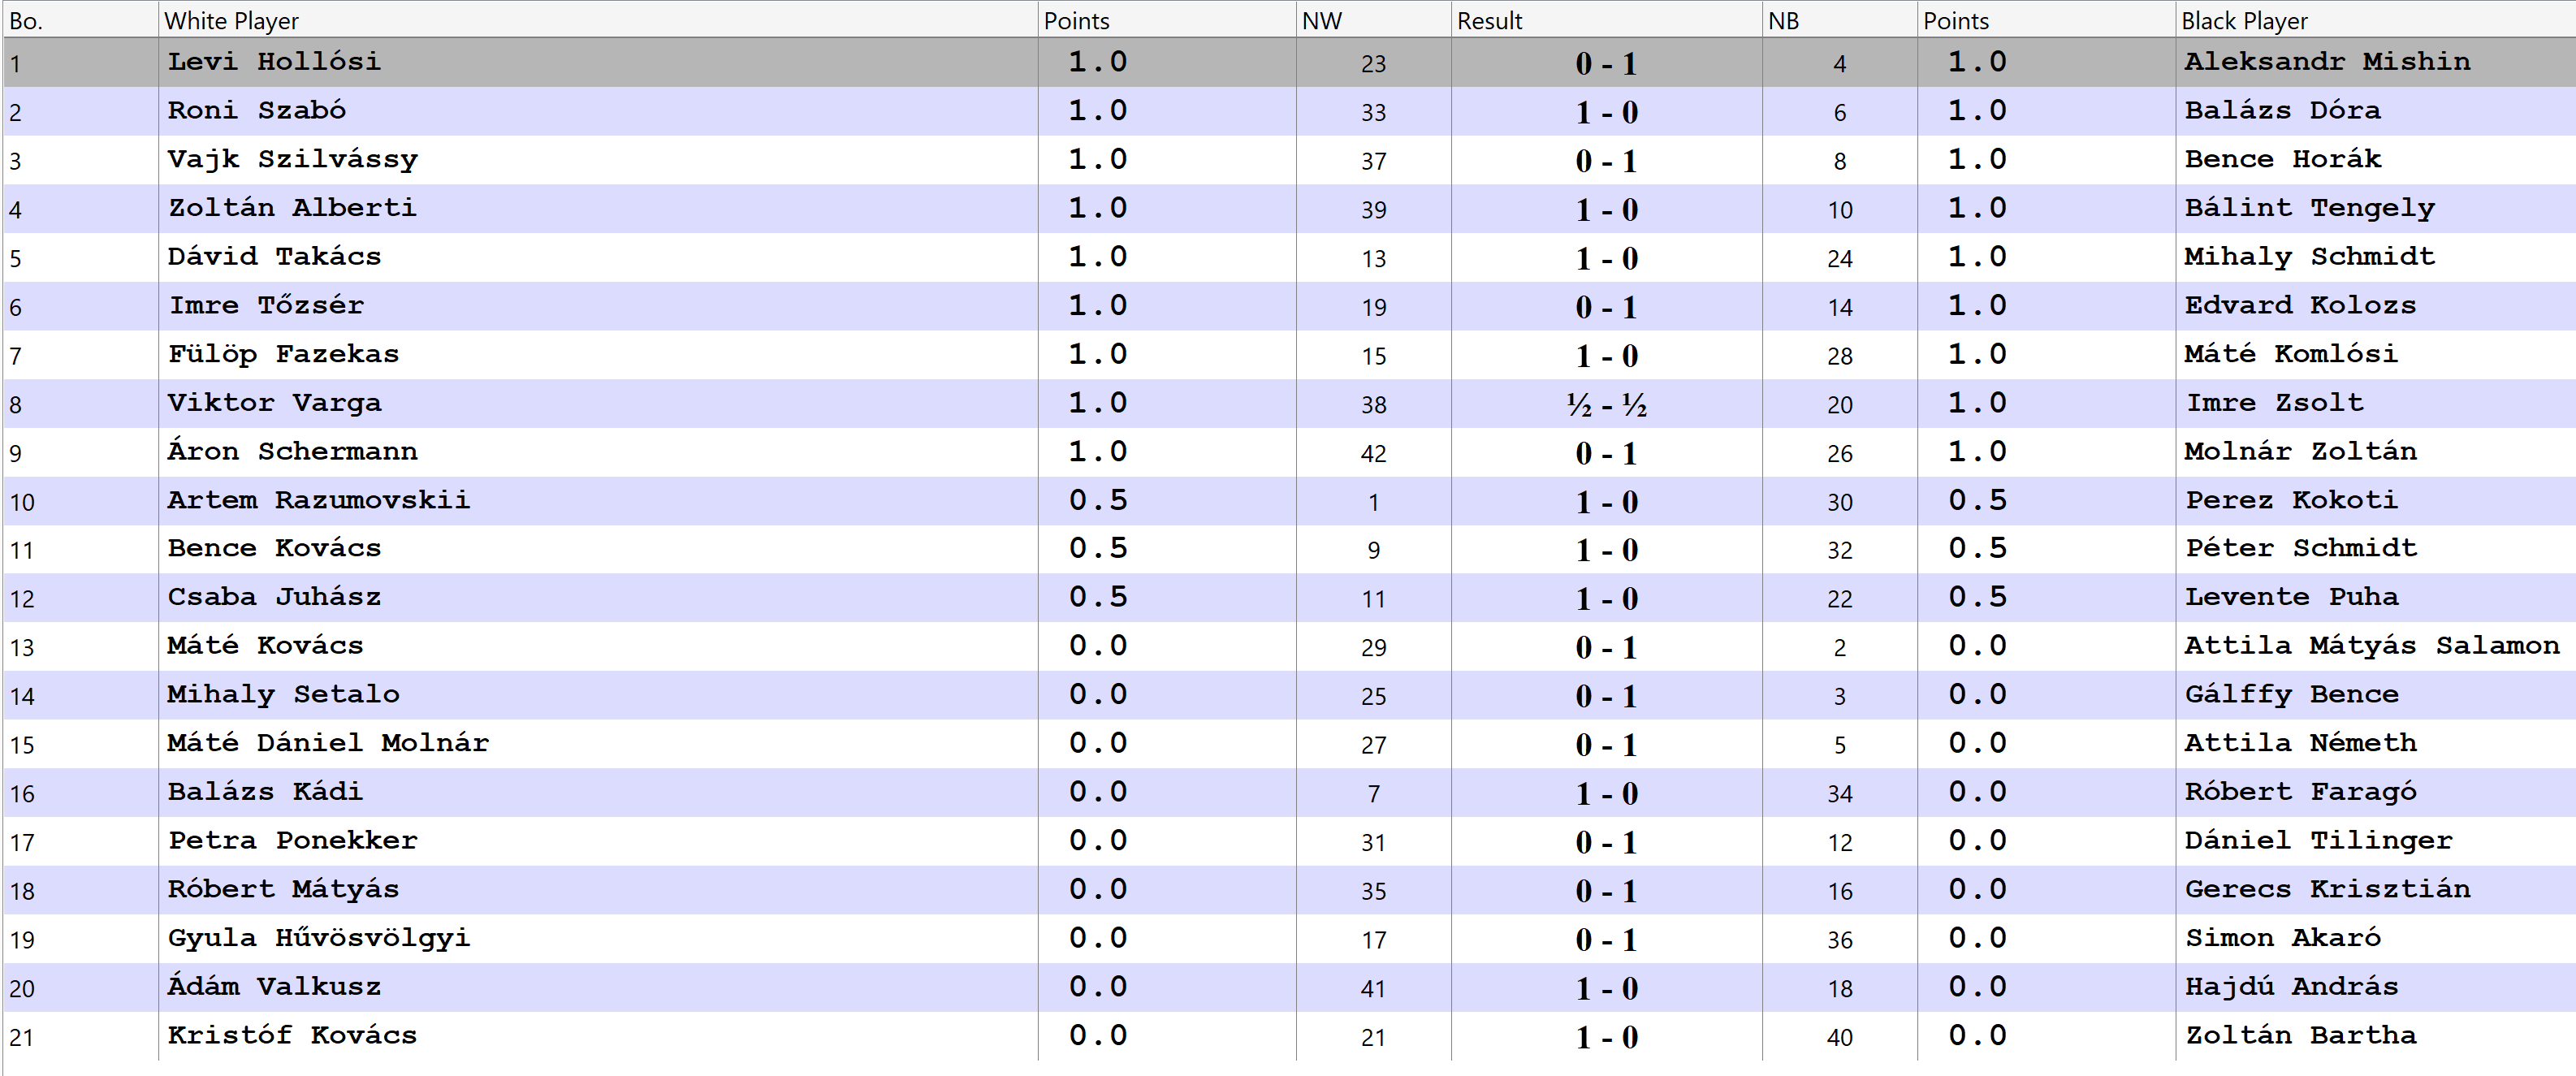The image size is (2576, 1076).
Task: Select black player Dániel Tilinger
Action: tap(2318, 841)
